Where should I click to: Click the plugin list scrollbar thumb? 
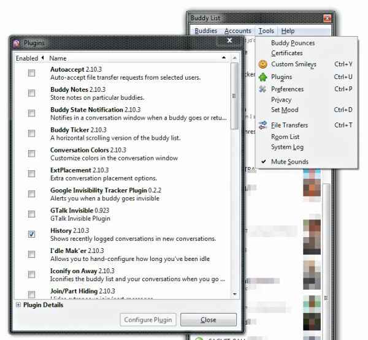tap(234, 96)
